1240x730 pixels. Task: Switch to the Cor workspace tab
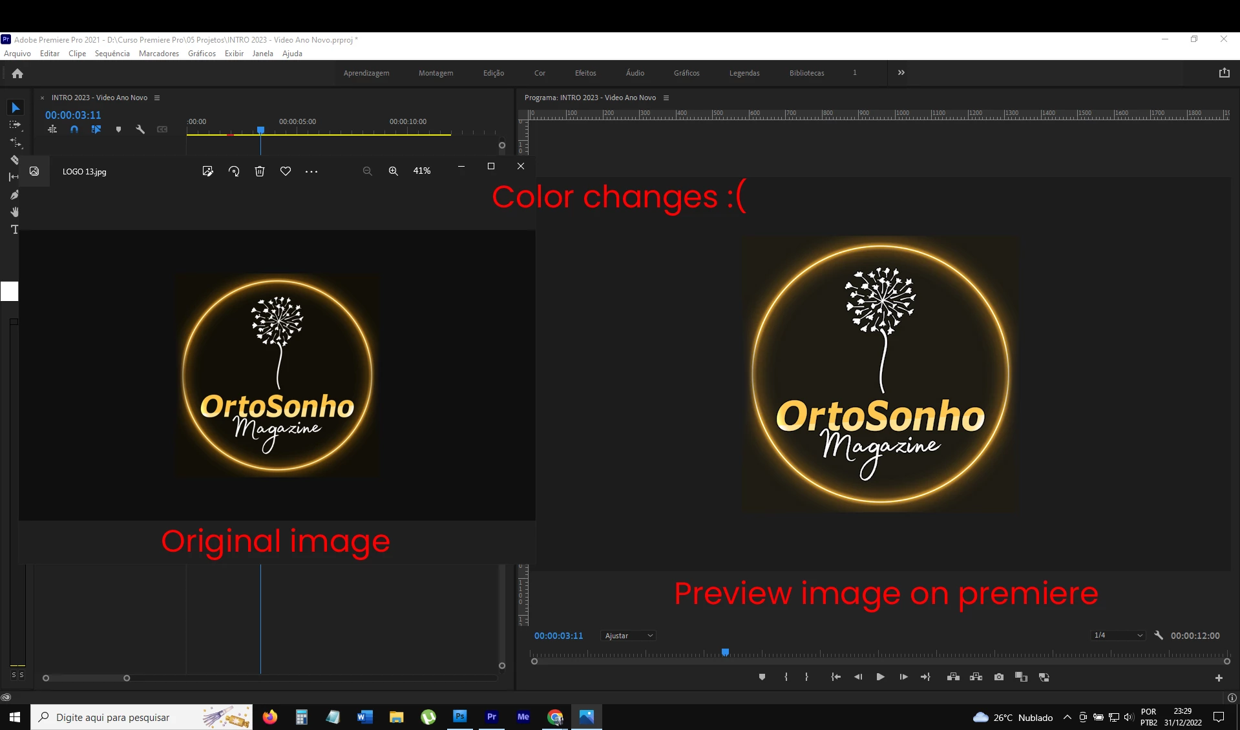pyautogui.click(x=540, y=73)
